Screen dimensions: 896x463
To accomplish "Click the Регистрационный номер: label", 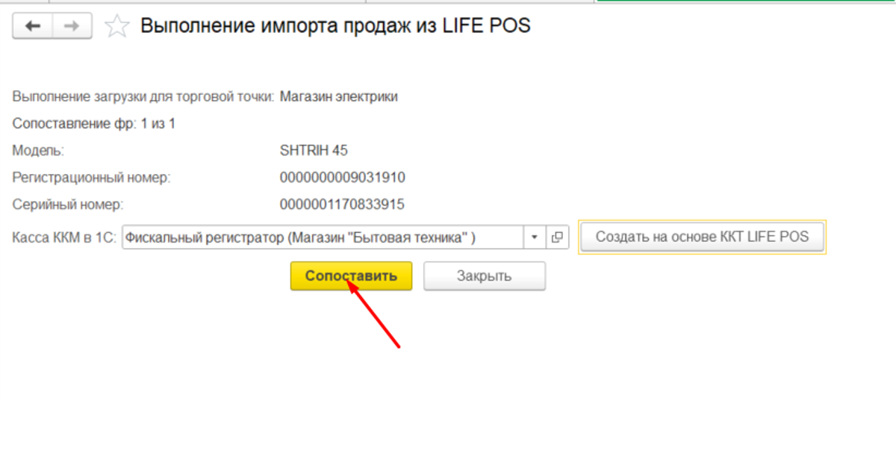I will click(x=92, y=177).
